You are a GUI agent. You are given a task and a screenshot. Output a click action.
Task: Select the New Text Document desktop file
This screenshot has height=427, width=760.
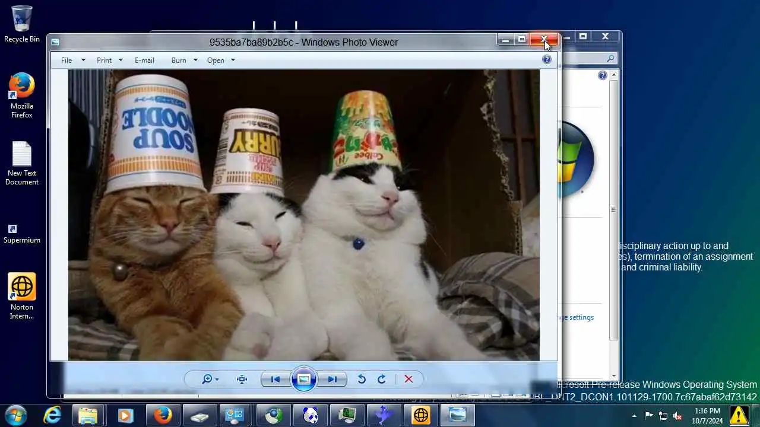pyautogui.click(x=22, y=164)
